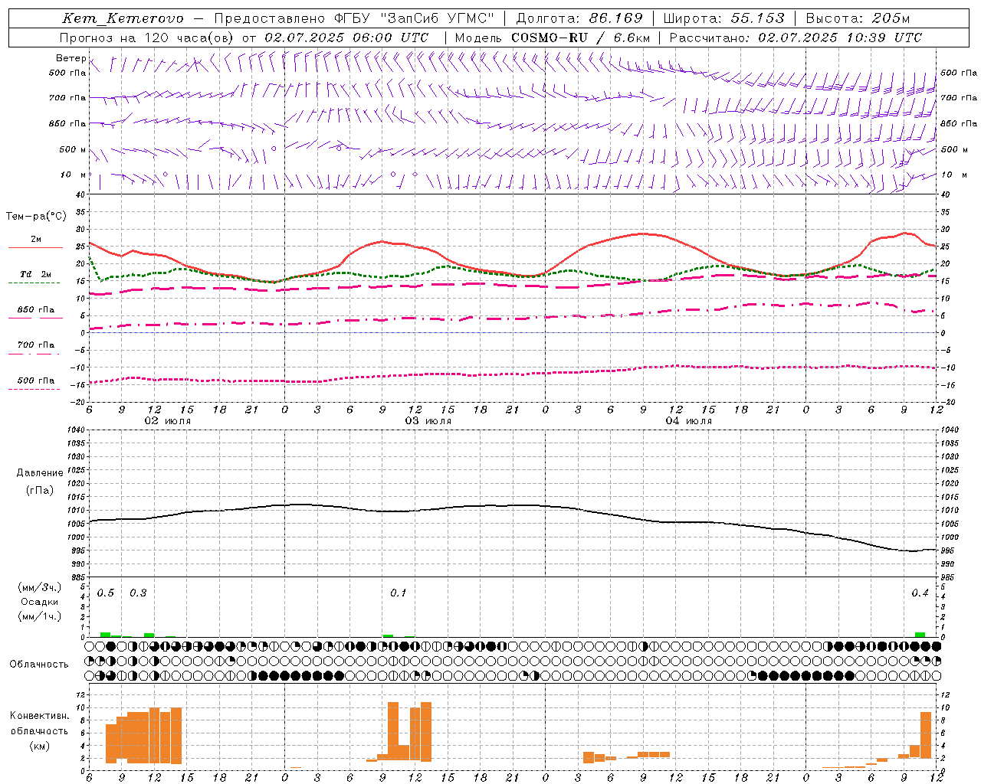Click the '(гПа)' pressure unit label
Screen dimensions: 981x784
click(x=40, y=490)
